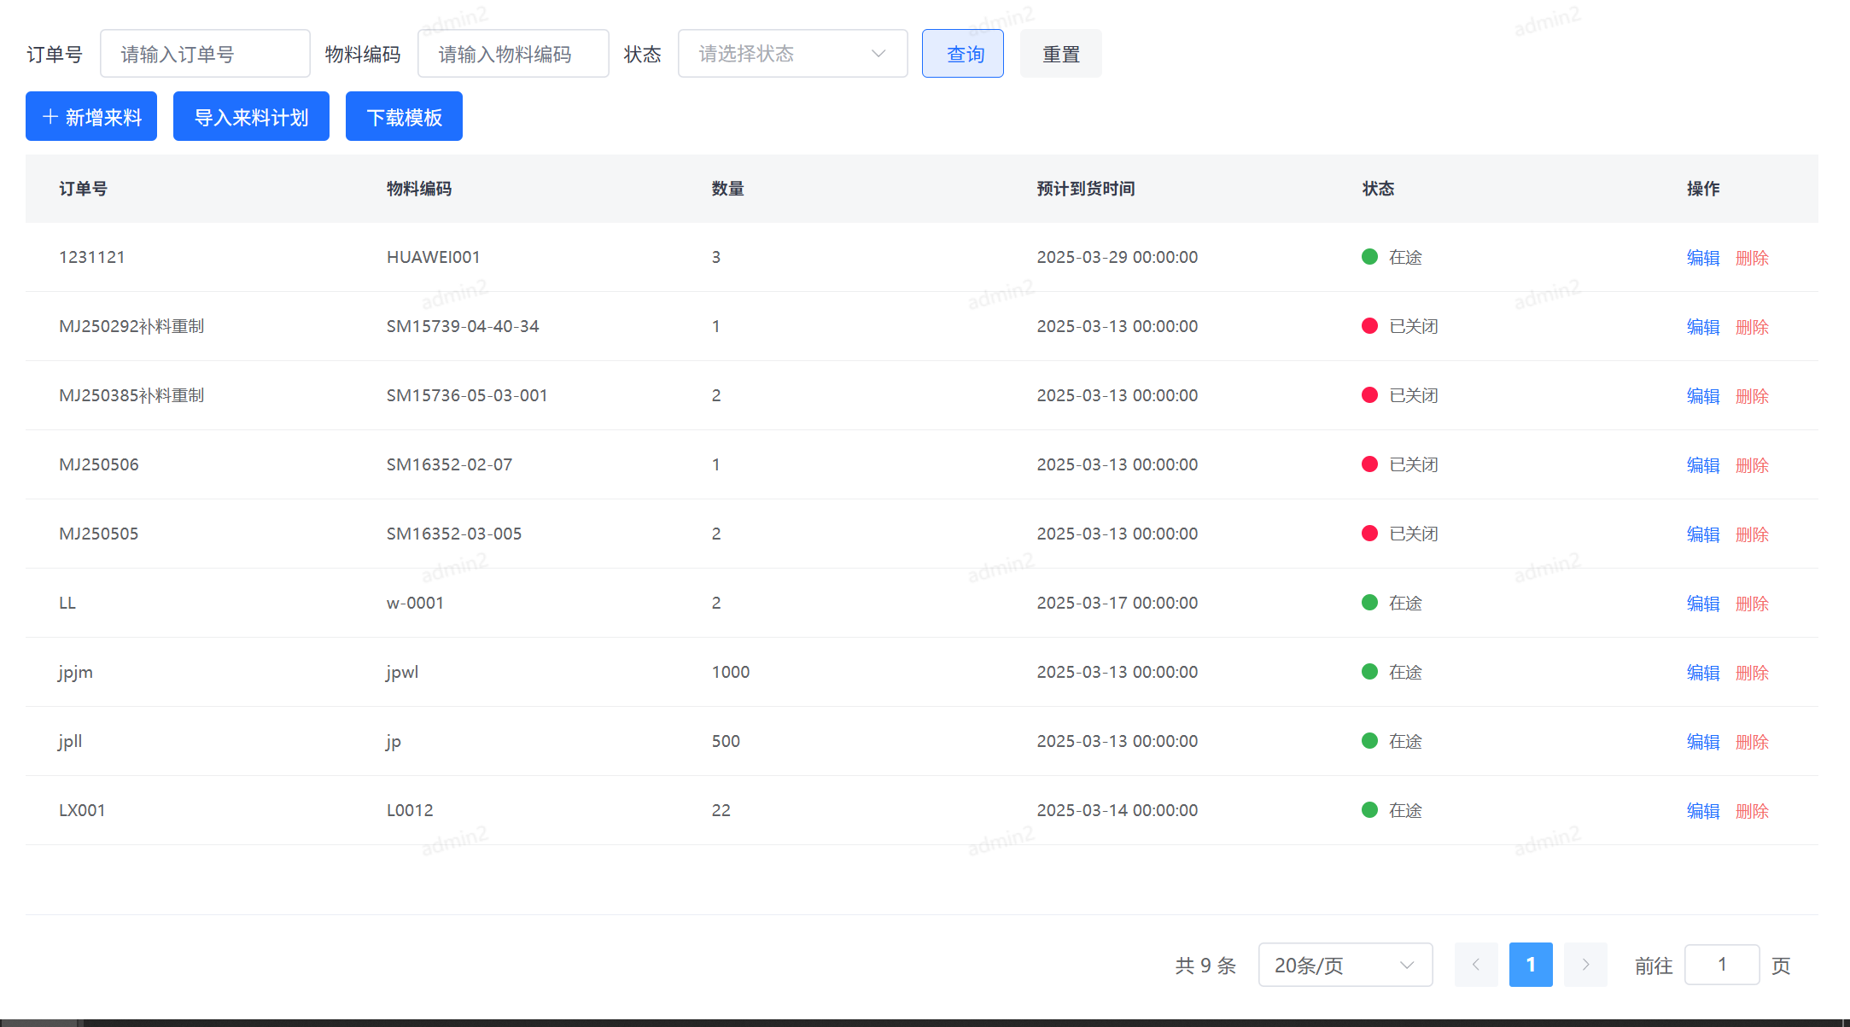
Task: Go to previous page arrow
Action: click(1476, 965)
